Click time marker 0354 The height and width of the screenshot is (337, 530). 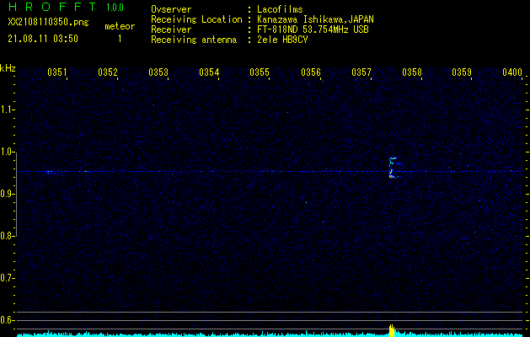click(209, 72)
